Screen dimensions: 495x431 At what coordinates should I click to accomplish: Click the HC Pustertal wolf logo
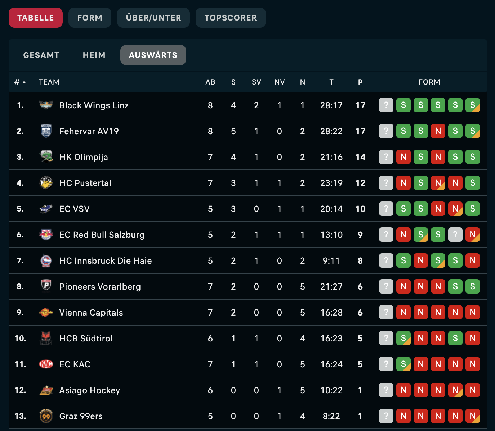coord(46,183)
